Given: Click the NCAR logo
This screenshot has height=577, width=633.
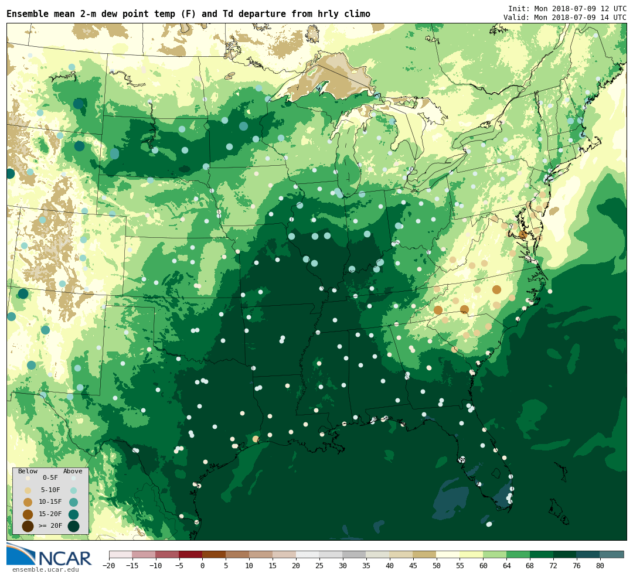Looking at the screenshot, I should [49, 554].
